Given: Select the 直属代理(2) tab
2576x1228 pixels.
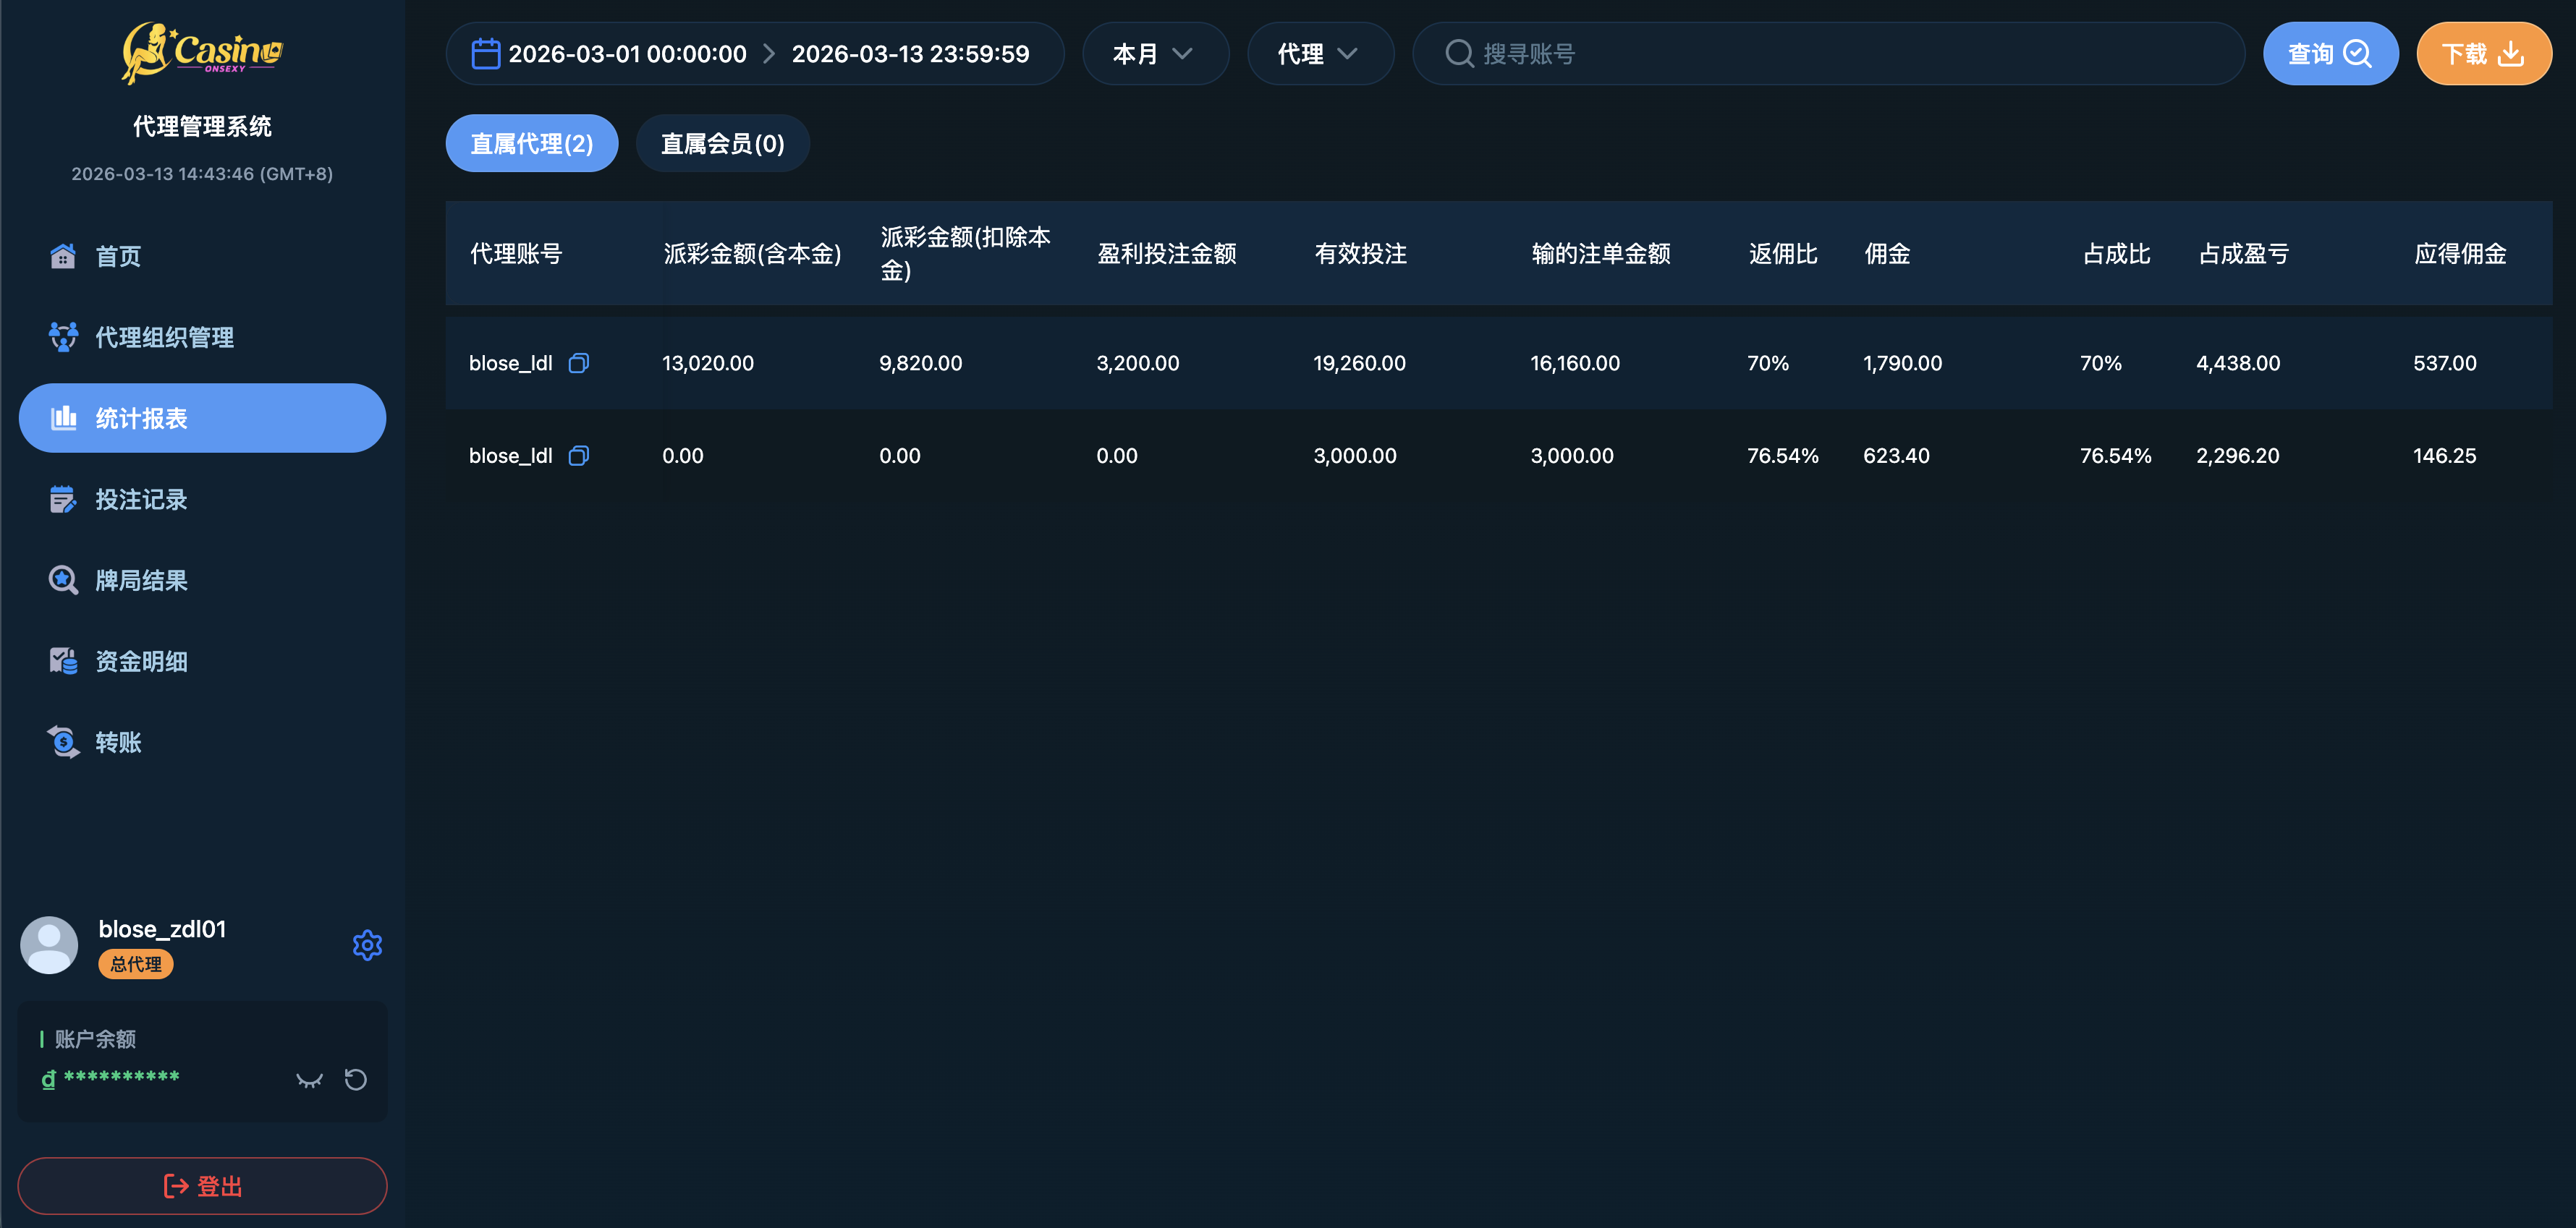Looking at the screenshot, I should [531, 143].
